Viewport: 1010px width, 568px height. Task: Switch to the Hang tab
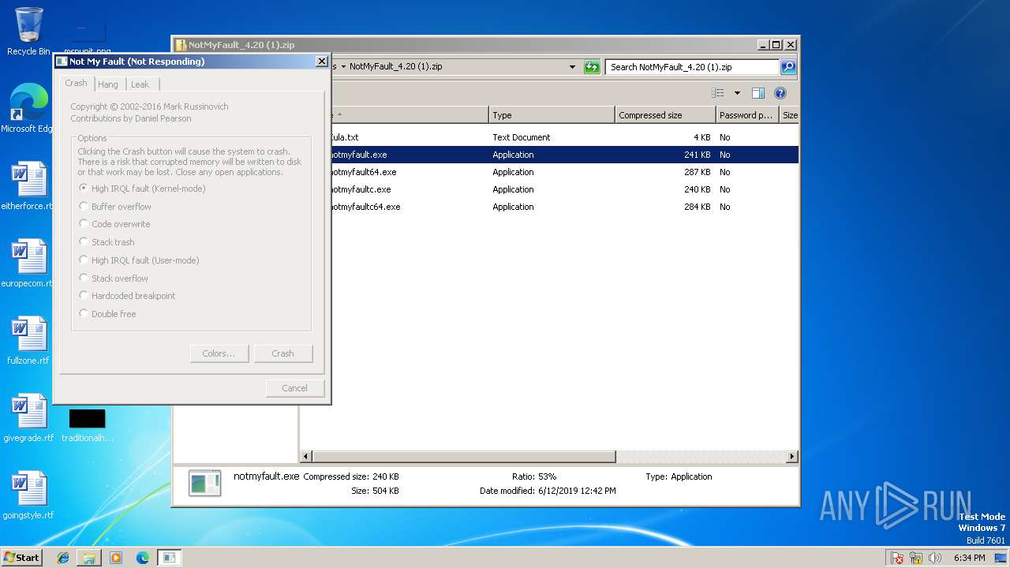coord(108,84)
